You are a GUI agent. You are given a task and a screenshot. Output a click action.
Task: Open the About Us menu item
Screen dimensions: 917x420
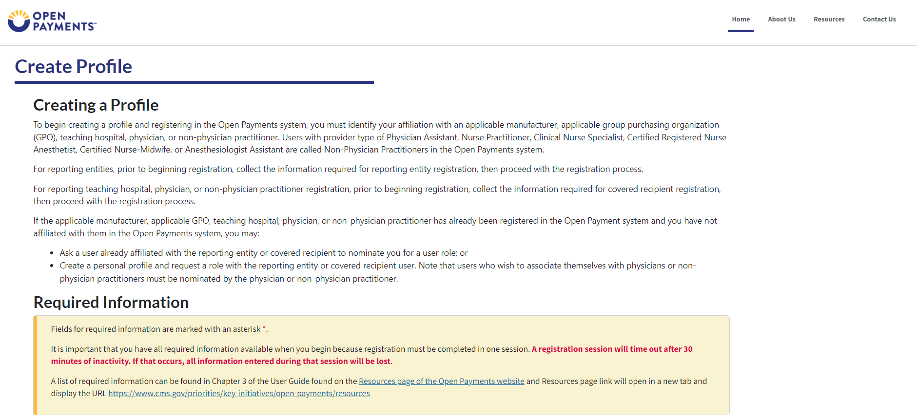781,19
